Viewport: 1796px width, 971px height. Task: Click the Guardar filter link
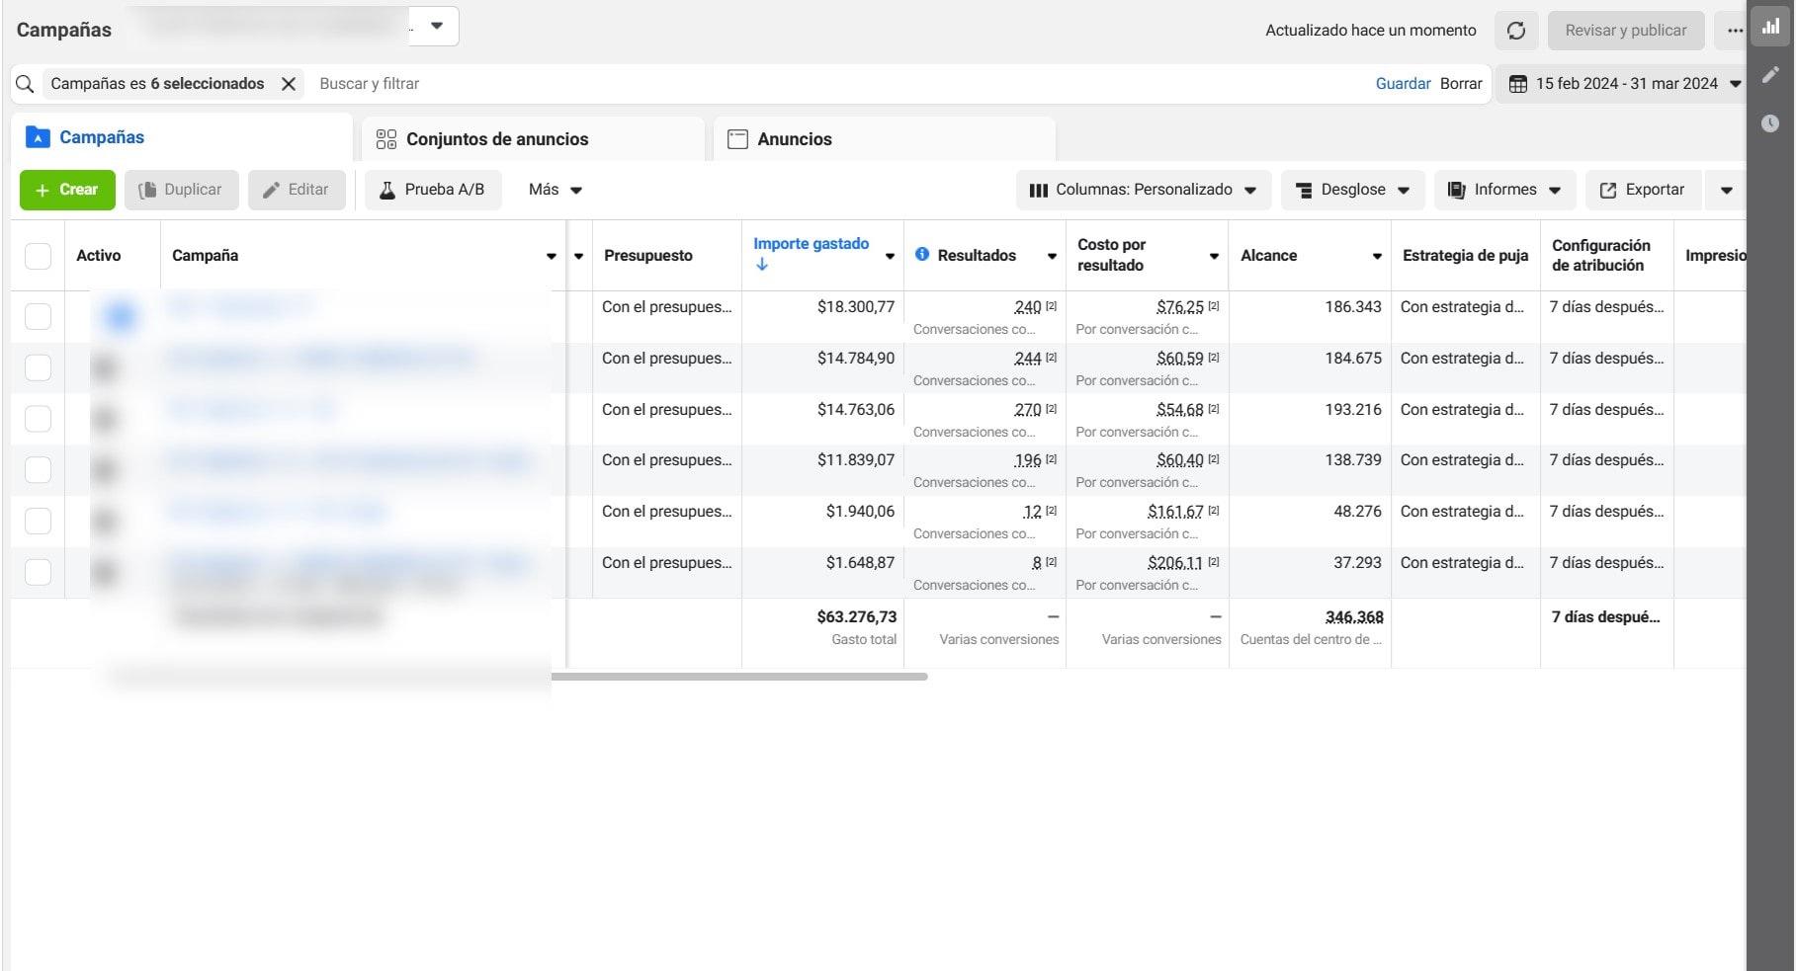[x=1403, y=84]
